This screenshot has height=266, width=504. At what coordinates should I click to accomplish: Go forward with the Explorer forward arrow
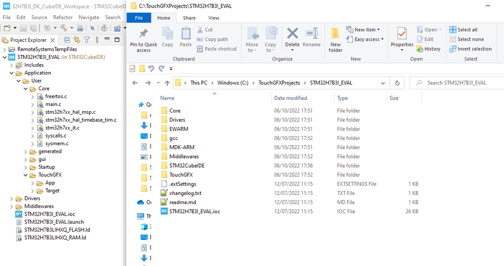[x=148, y=83]
